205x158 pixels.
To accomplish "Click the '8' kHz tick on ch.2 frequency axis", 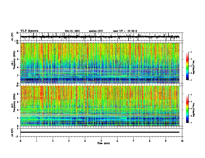I will coord(18,94).
